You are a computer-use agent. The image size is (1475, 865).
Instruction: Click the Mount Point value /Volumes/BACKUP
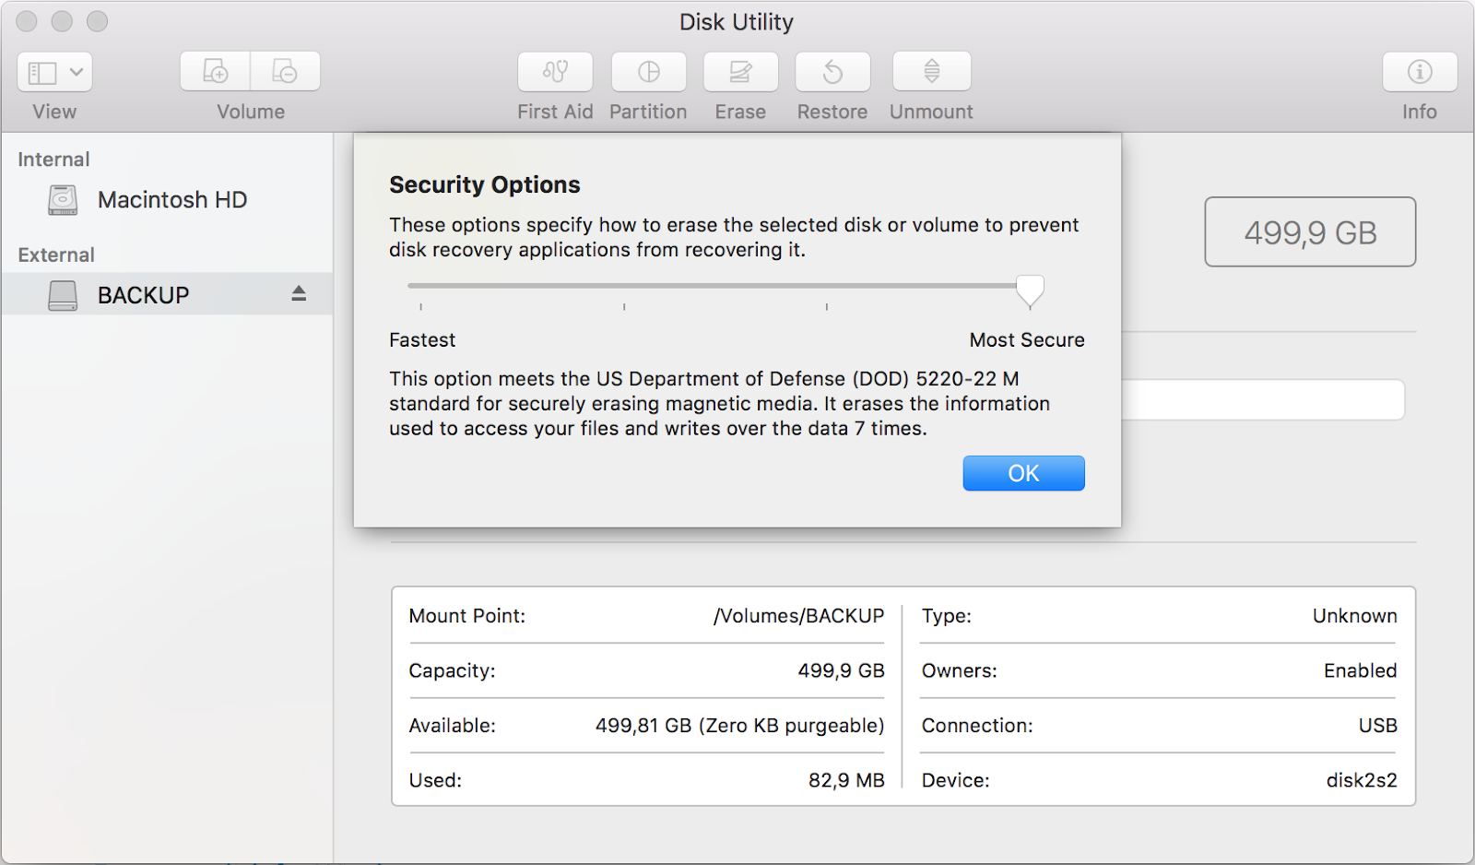(x=798, y=616)
